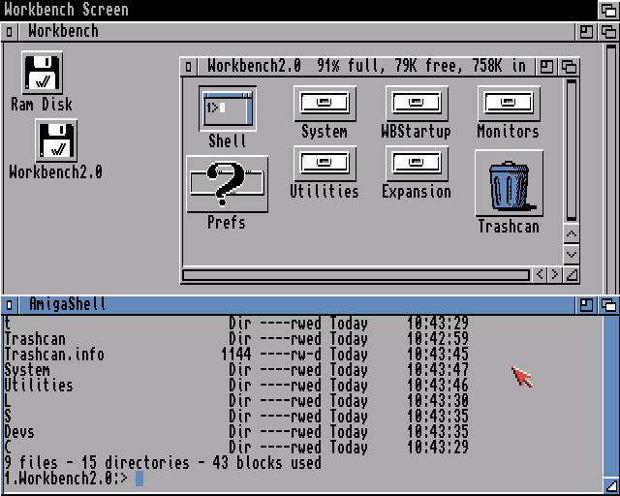Viewport: 620px width, 496px height.
Task: Click right scroll arrow in Workbench2.0 window
Action: click(555, 275)
